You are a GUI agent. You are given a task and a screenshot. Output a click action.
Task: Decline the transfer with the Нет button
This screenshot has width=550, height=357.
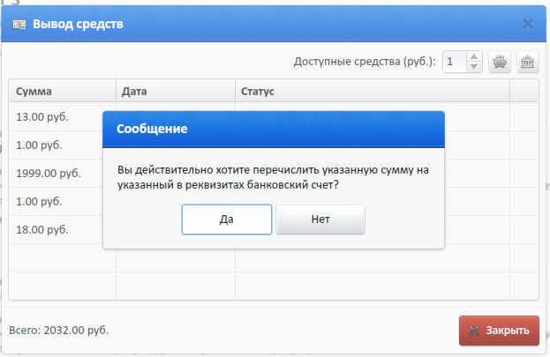point(320,219)
